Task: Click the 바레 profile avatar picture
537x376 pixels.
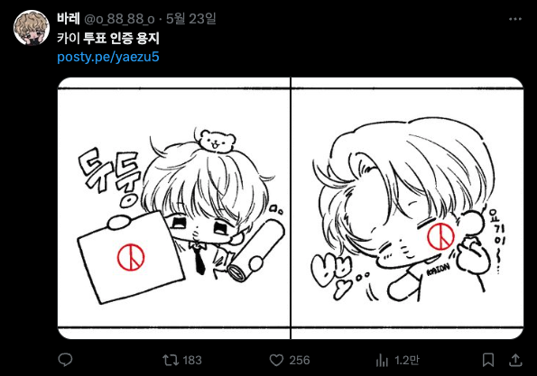Action: coord(32,28)
